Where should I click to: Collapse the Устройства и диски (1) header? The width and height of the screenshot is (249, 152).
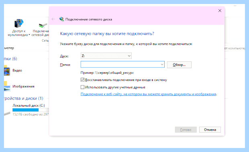click(24, 98)
